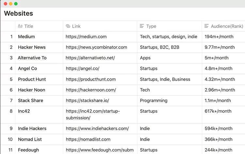Click the Title column text-type icon

click(x=20, y=26)
